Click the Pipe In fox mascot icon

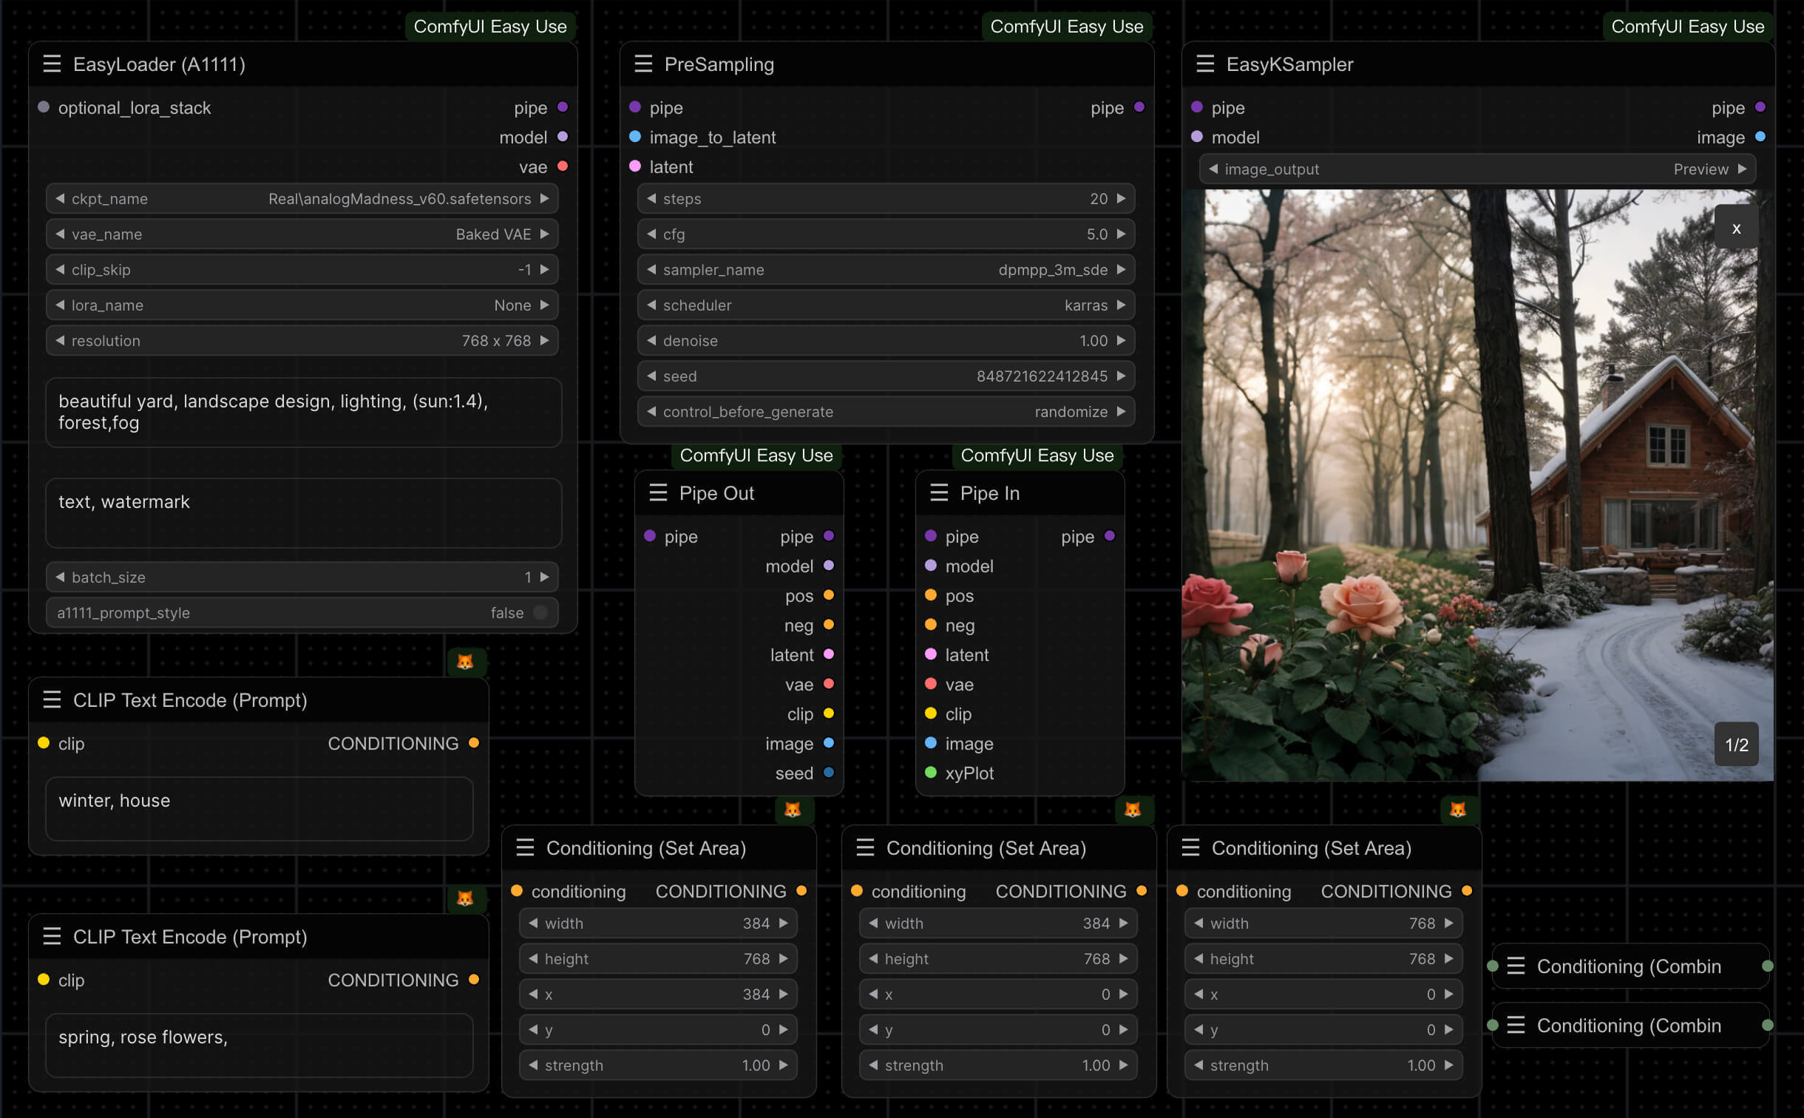pyautogui.click(x=1133, y=810)
